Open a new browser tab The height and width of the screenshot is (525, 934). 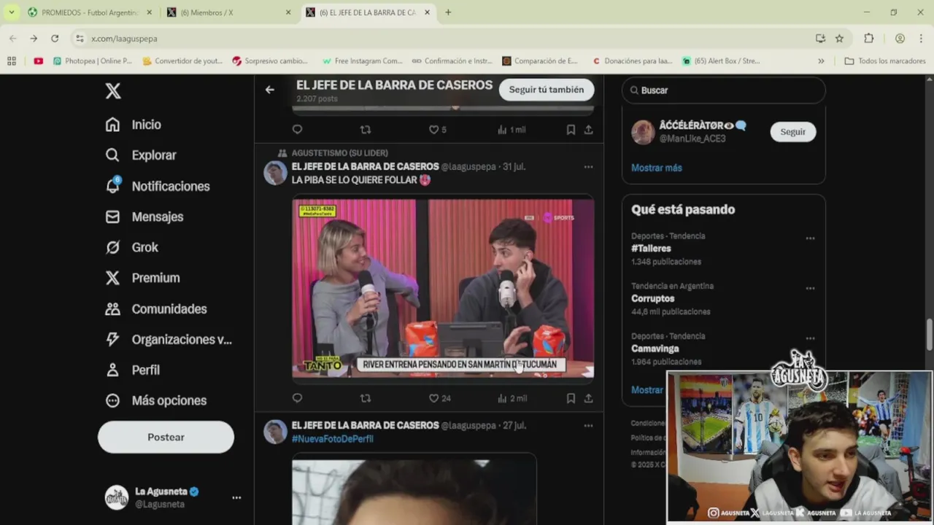(x=448, y=12)
